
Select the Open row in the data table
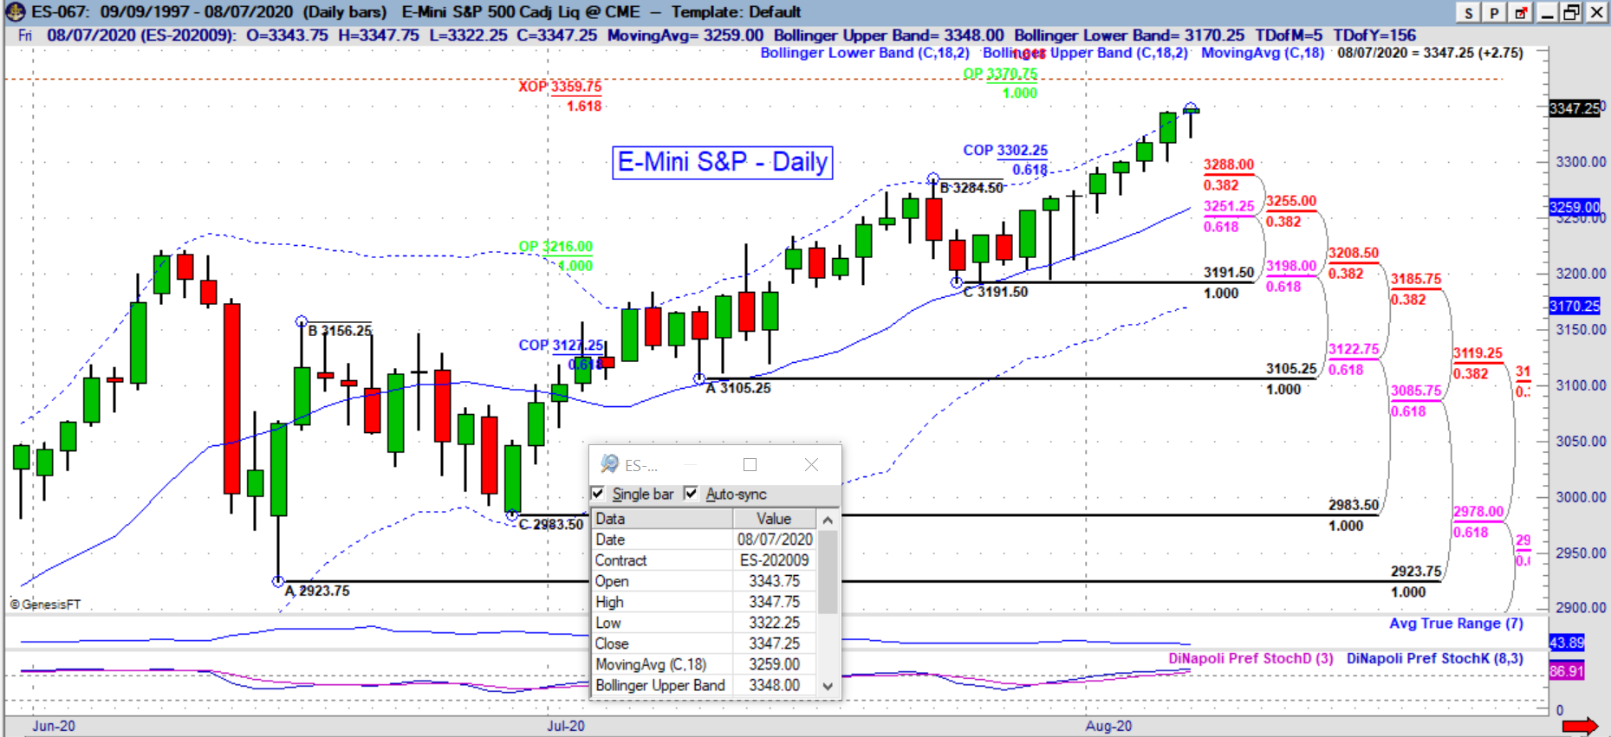[704, 581]
